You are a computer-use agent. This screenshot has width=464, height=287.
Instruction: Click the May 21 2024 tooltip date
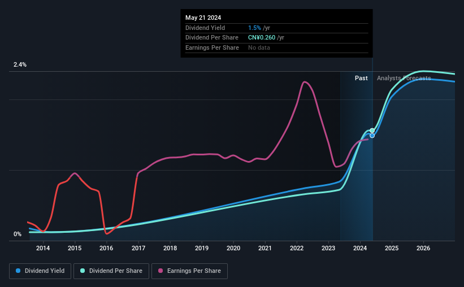click(x=203, y=18)
